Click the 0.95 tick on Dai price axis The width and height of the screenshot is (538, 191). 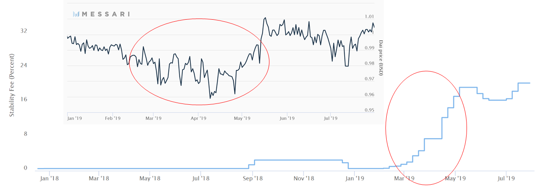tap(370, 110)
